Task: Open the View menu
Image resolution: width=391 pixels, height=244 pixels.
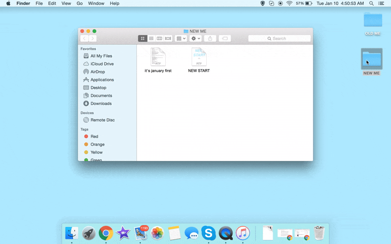Action: 66,3
